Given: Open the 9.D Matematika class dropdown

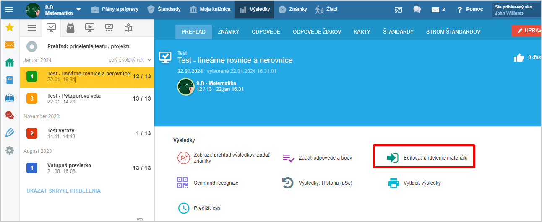Looking at the screenshot, I should 53,10.
